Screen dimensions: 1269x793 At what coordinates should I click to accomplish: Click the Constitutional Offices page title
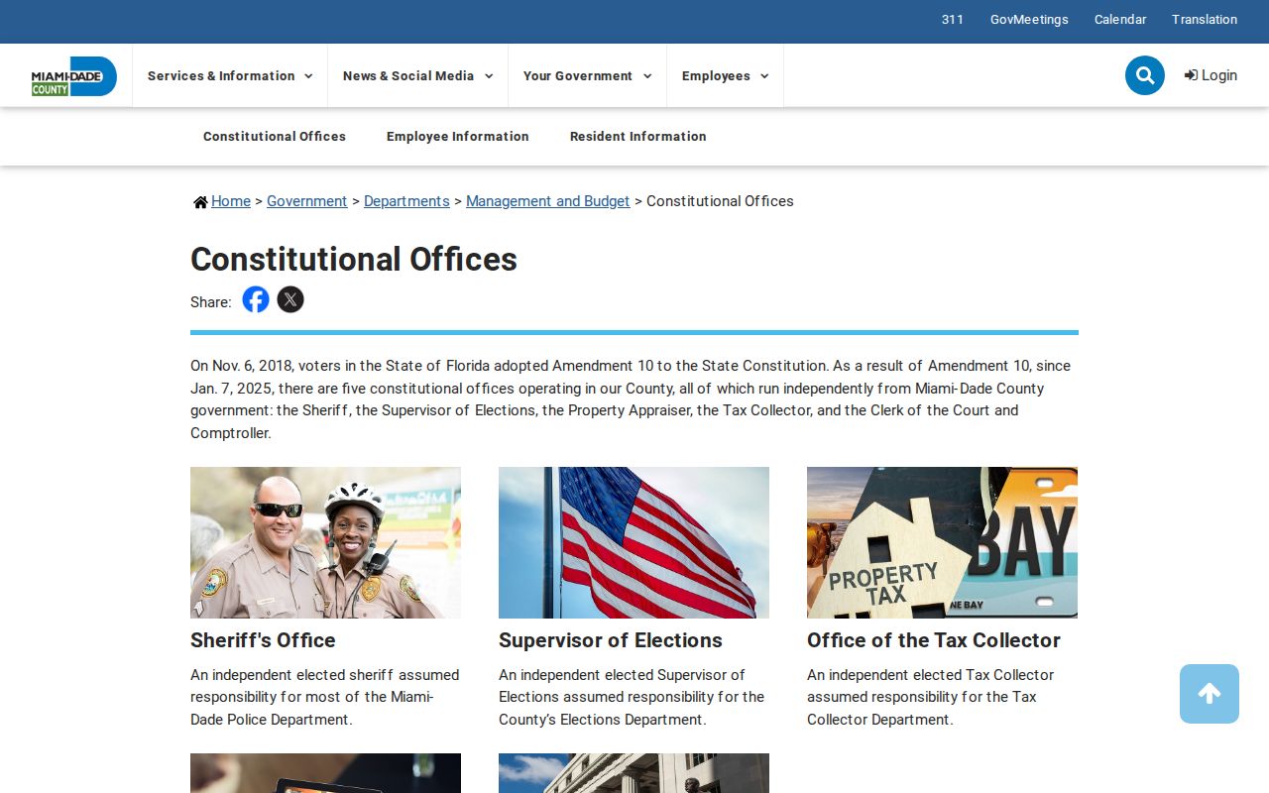point(354,259)
